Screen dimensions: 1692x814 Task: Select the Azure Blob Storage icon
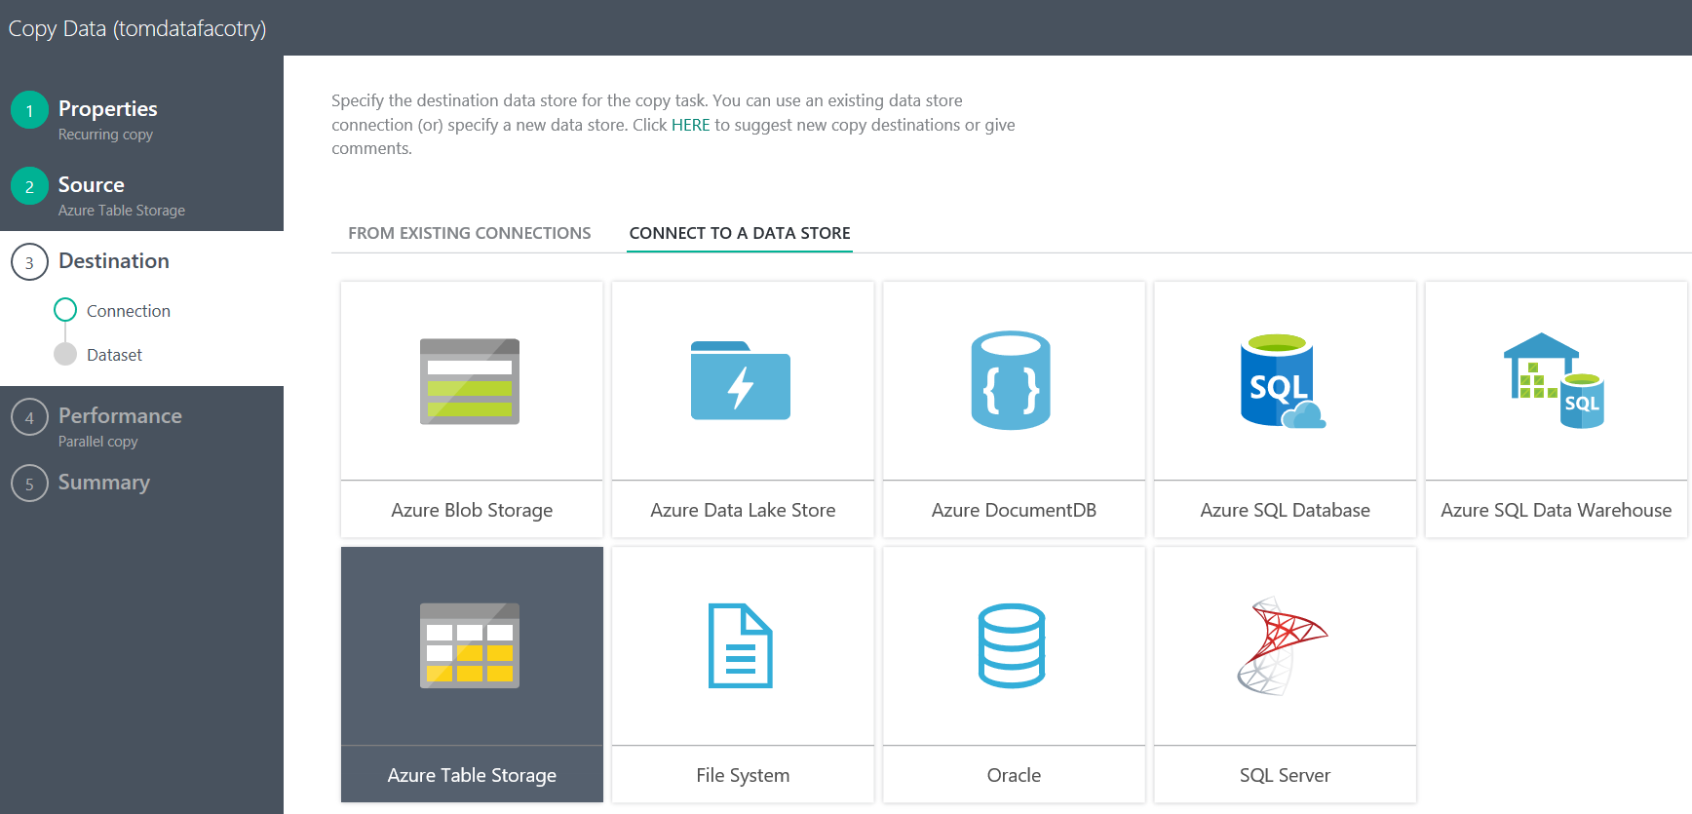click(x=470, y=381)
